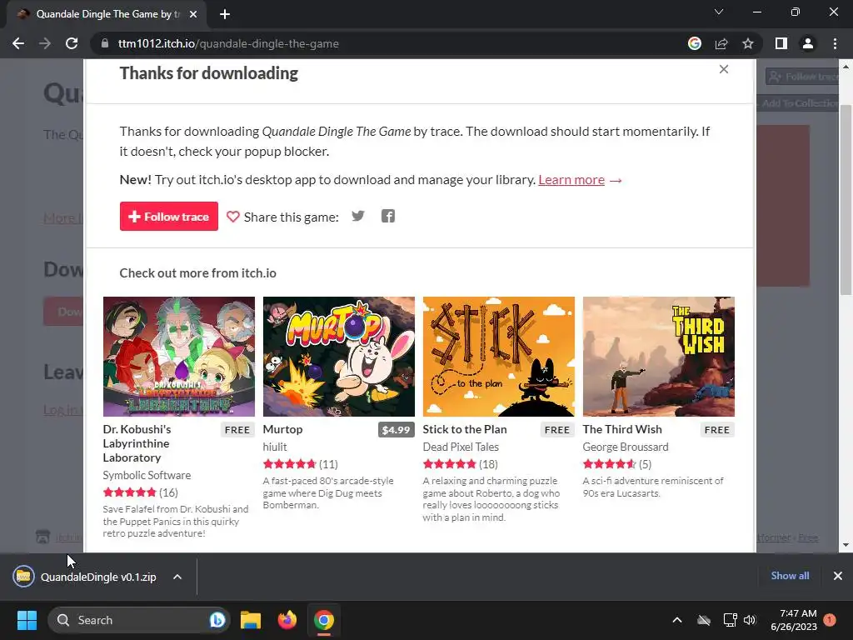Viewport: 853px width, 640px height.
Task: Click the scrollbar down arrow
Action: [x=846, y=545]
